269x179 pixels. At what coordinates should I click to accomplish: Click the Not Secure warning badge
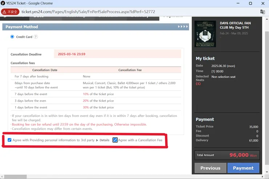[10, 12]
